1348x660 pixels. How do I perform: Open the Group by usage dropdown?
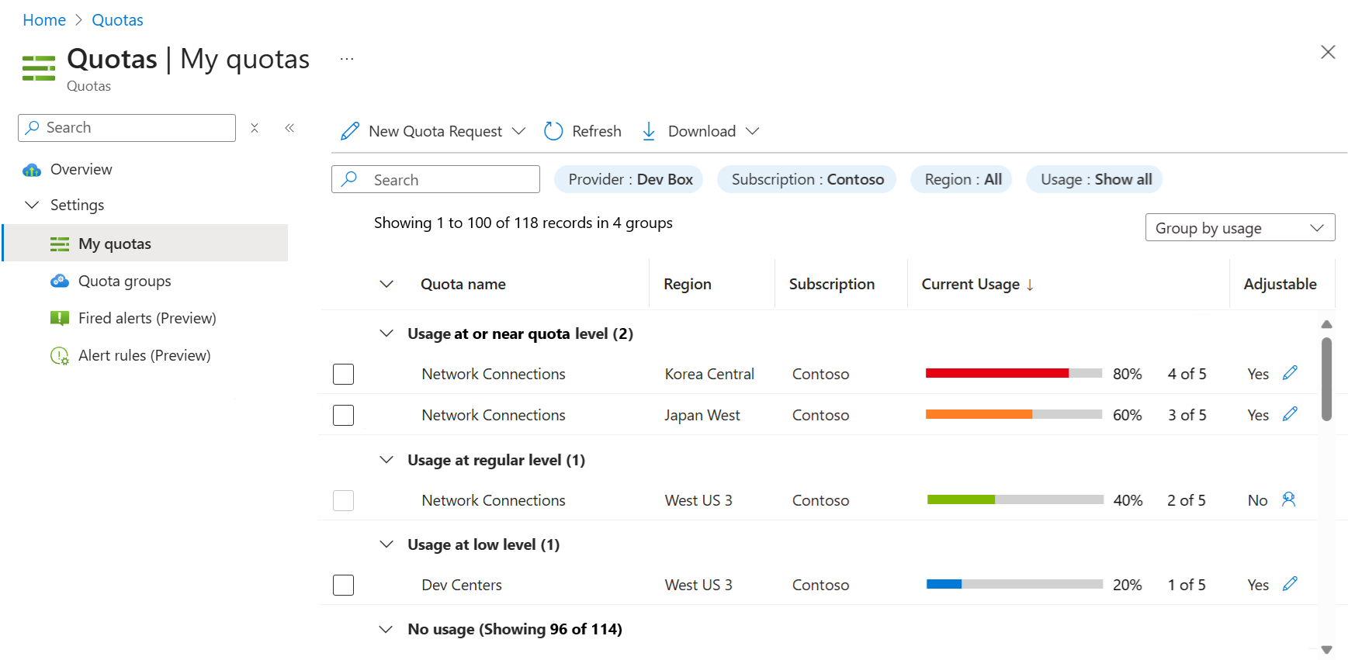pos(1239,228)
